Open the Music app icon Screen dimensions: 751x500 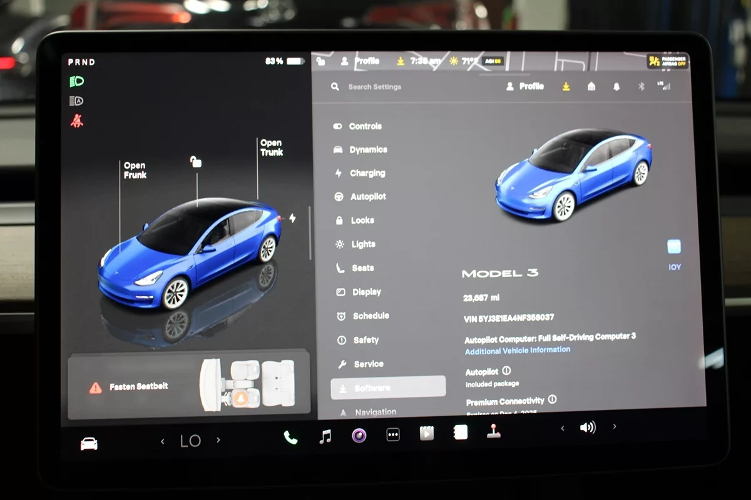click(x=325, y=436)
